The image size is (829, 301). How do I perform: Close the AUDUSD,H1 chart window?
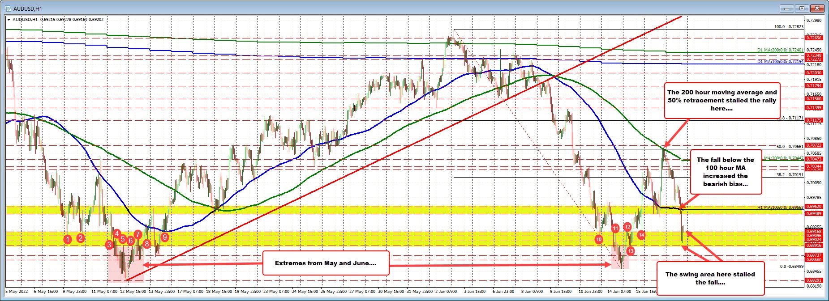click(x=817, y=8)
